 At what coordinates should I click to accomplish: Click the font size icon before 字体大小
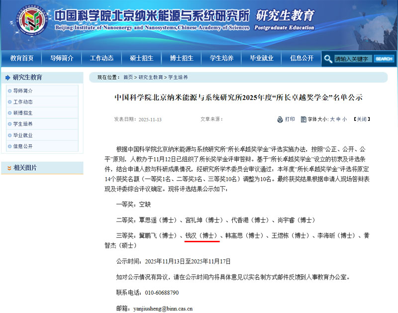303,119
